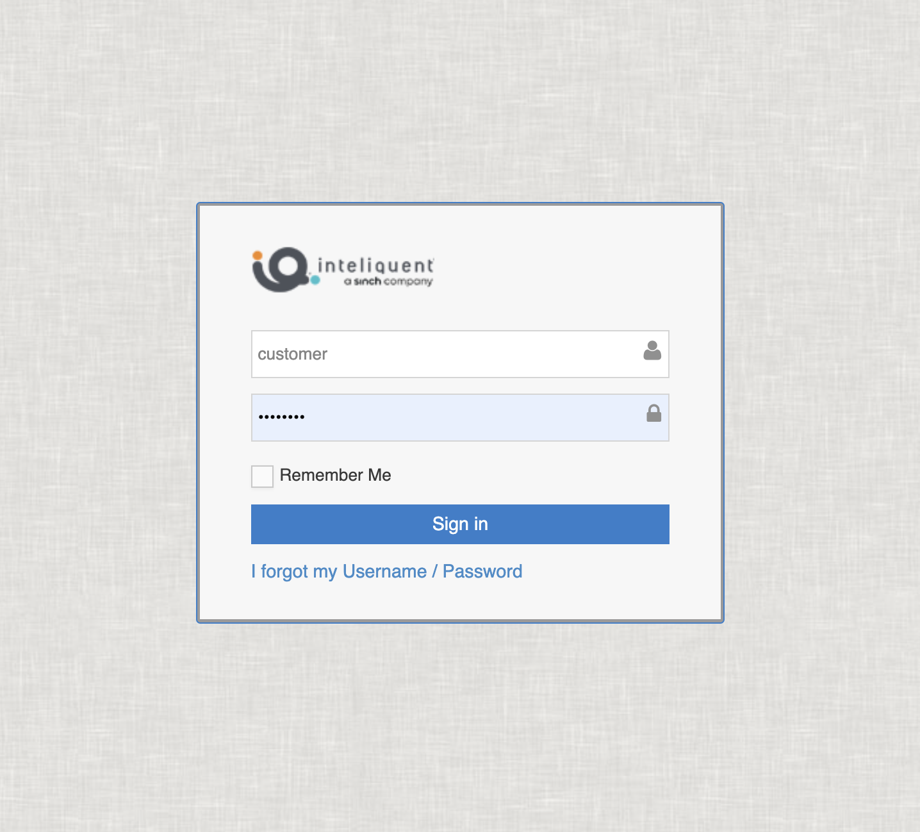Screen dimensions: 920x832
Task: Click the word 'Username' in forgot link
Action: point(384,571)
